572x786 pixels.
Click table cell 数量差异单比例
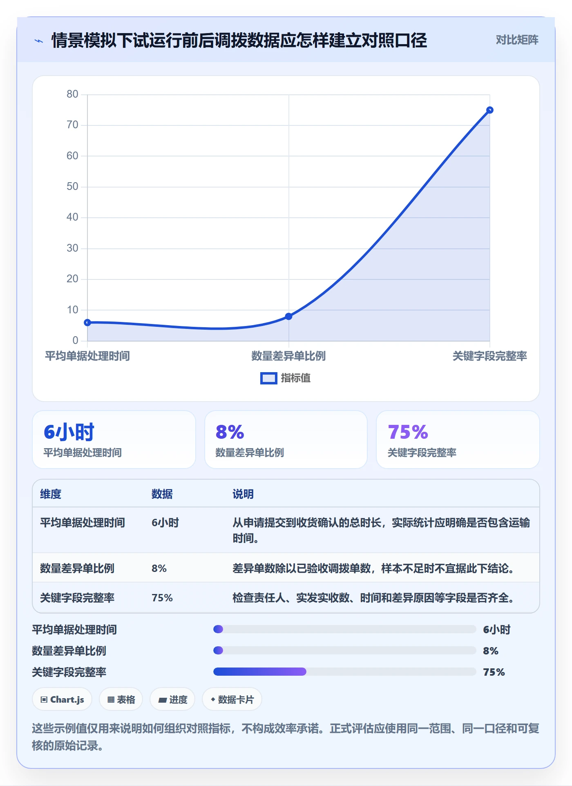tap(77, 568)
